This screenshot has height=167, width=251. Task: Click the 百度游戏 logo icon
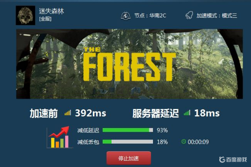coord(222,159)
